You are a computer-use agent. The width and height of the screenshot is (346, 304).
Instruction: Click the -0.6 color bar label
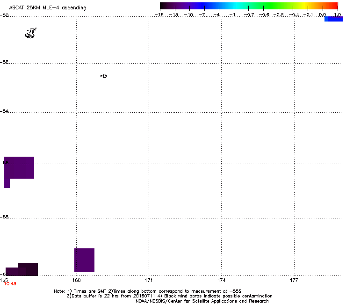click(x=264, y=15)
